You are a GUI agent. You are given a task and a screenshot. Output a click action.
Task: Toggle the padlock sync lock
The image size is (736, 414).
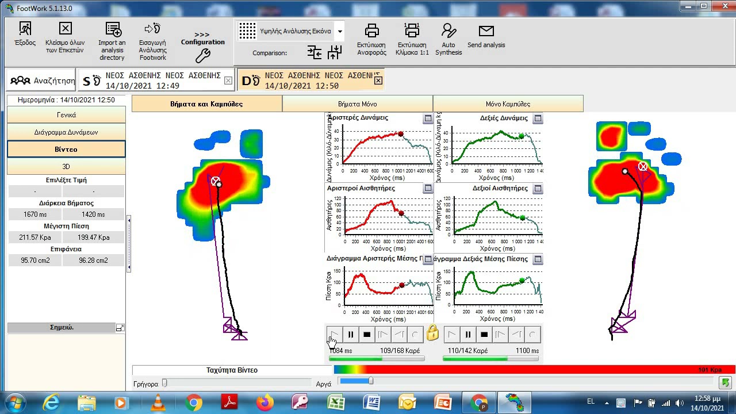(432, 333)
